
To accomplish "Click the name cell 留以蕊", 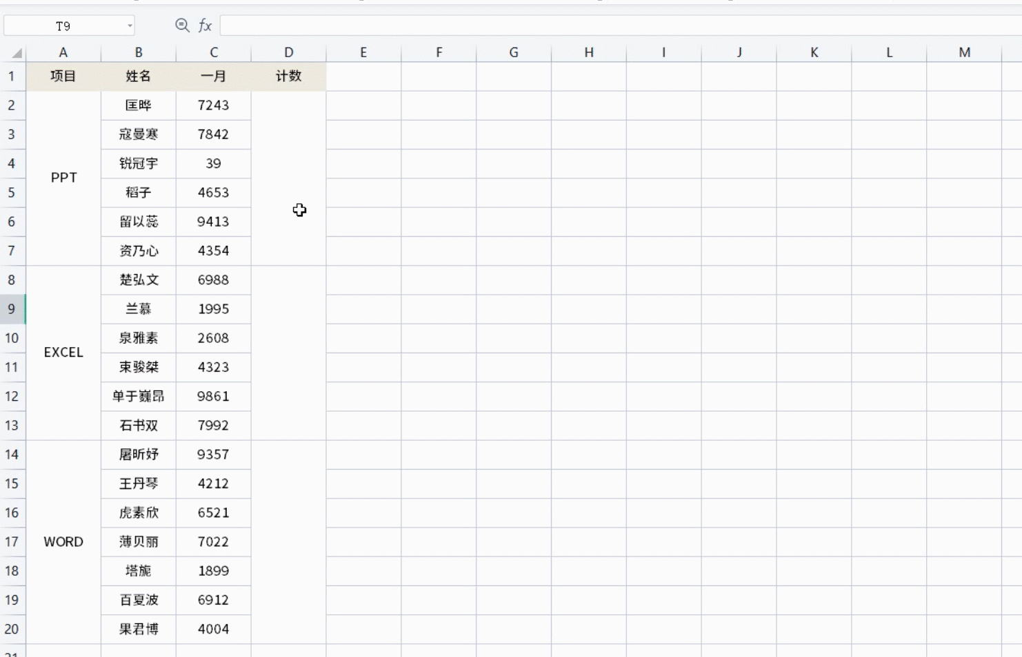I will pyautogui.click(x=139, y=222).
